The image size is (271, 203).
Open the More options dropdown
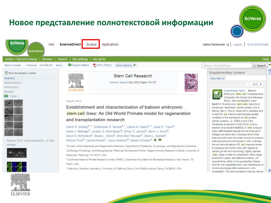click(x=126, y=65)
